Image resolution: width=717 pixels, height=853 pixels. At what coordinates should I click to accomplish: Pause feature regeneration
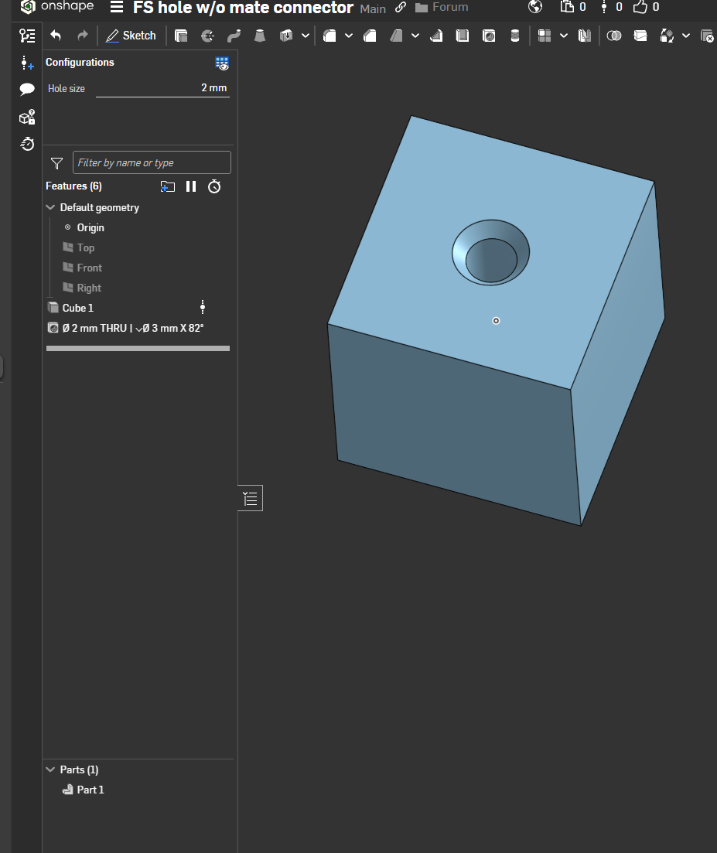191,186
